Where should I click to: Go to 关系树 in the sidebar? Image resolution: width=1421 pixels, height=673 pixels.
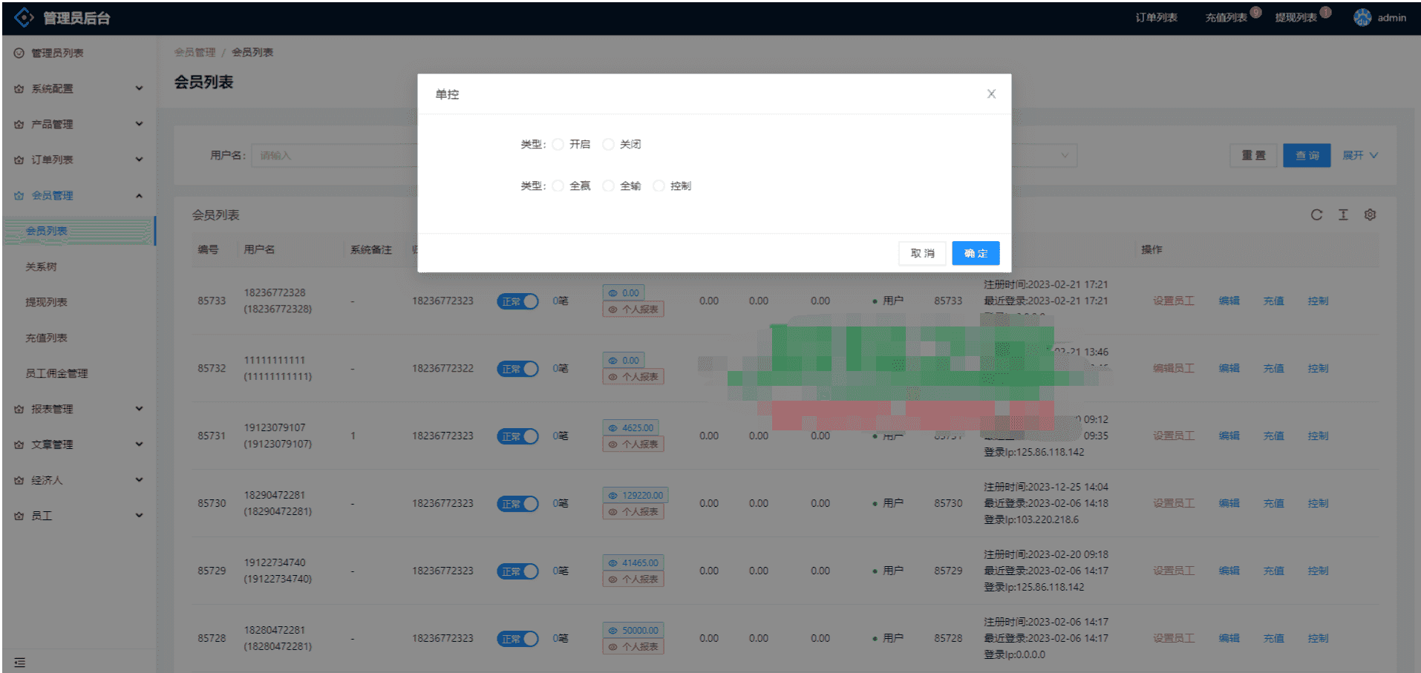coord(41,266)
